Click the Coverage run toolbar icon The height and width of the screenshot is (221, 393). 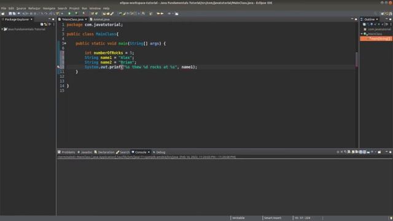(76, 14)
